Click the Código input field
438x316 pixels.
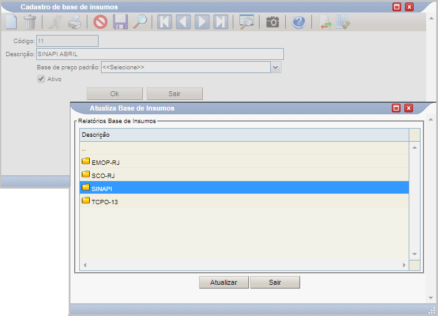(x=67, y=41)
